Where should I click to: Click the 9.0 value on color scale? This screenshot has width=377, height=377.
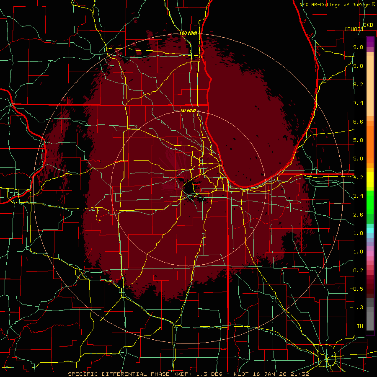(x=358, y=66)
